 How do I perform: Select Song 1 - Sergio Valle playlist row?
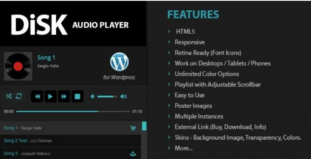(x=71, y=128)
